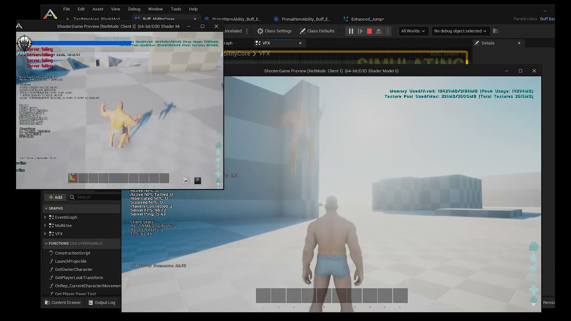Click the eject from player icon
This screenshot has height=321, width=571.
point(378,31)
